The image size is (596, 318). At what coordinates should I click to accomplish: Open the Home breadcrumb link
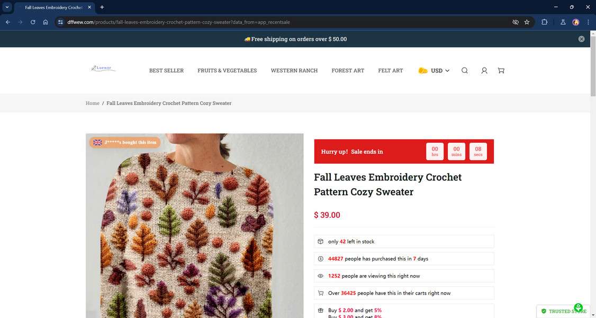(x=92, y=103)
